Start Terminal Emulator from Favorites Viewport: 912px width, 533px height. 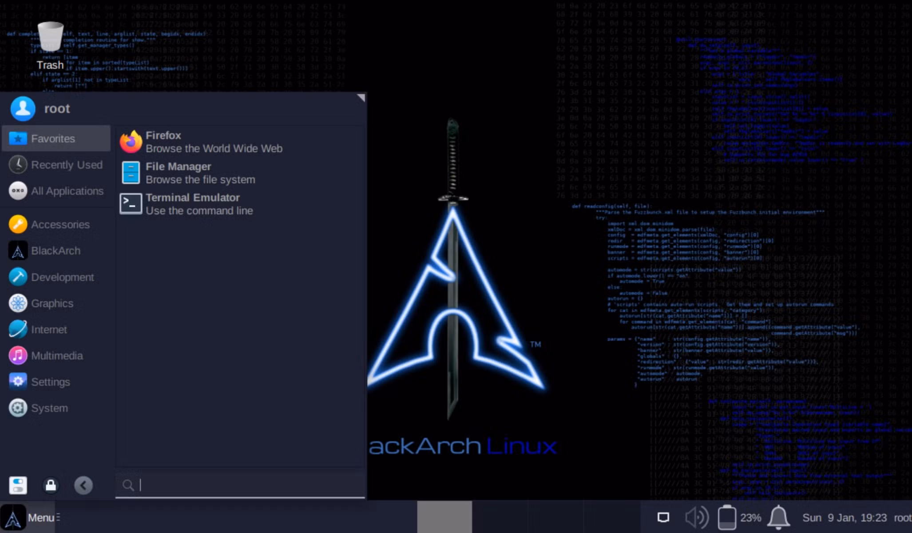click(x=240, y=204)
